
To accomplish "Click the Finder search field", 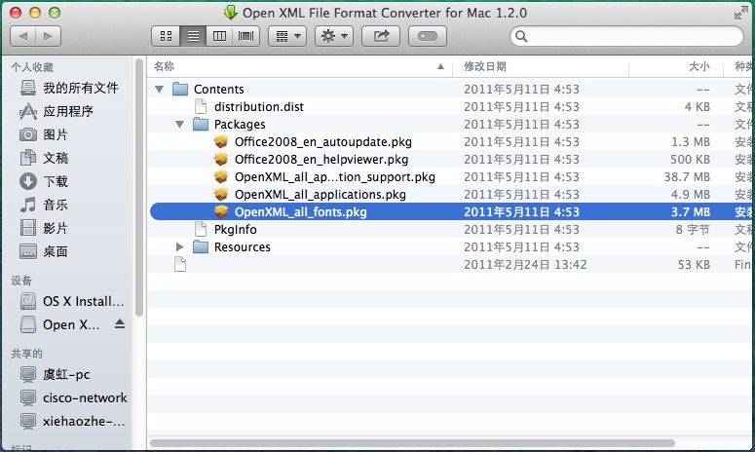I will [626, 36].
